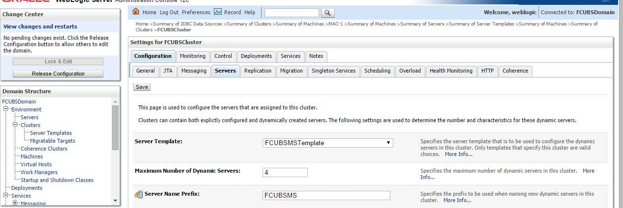Click the Release Configuration button
This screenshot has width=623, height=208.
[58, 74]
